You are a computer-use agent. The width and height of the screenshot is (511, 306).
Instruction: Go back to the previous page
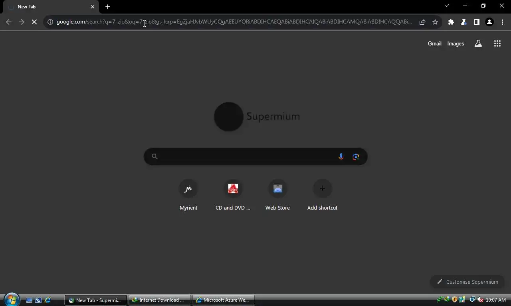click(x=9, y=22)
